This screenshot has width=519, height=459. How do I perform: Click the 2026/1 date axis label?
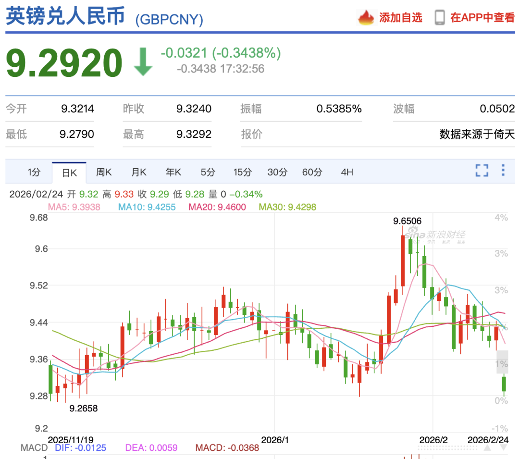click(x=275, y=440)
